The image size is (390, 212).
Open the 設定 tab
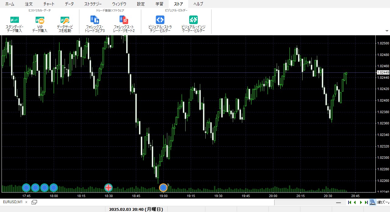click(141, 4)
